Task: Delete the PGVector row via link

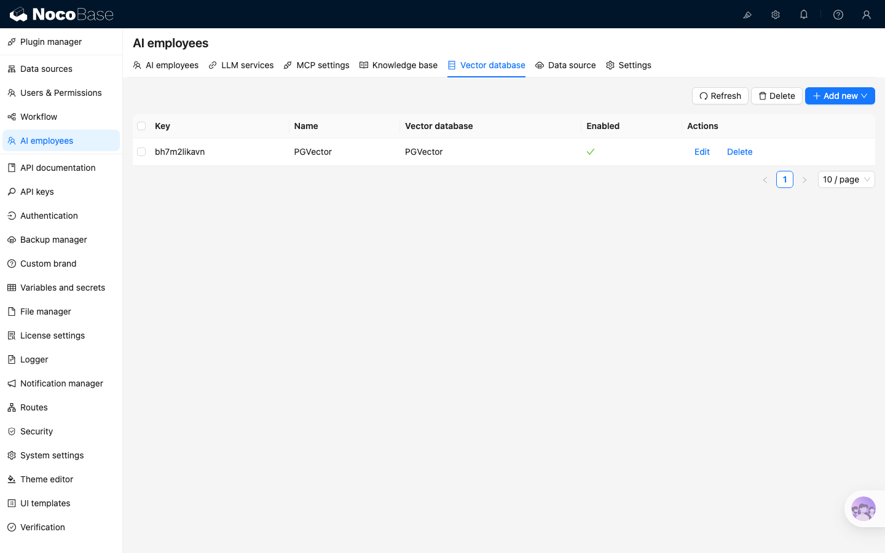Action: coord(739,152)
